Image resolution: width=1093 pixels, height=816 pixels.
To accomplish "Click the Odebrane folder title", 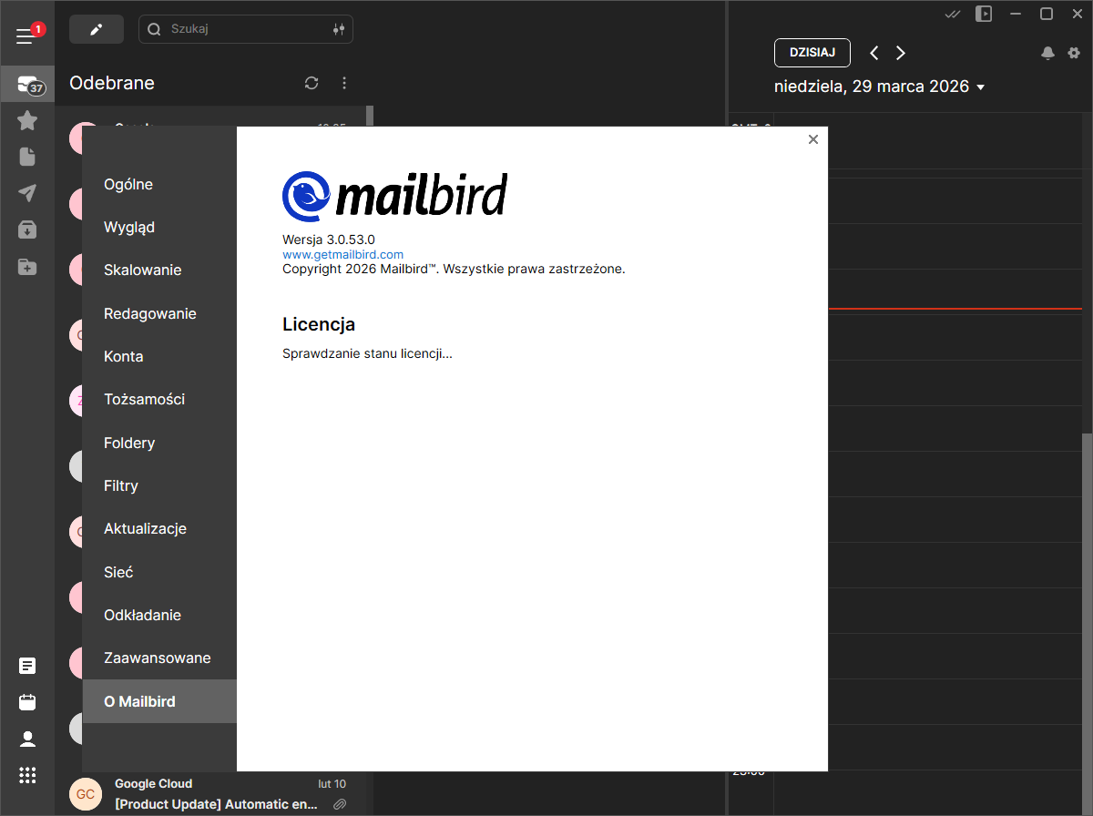I will (112, 83).
